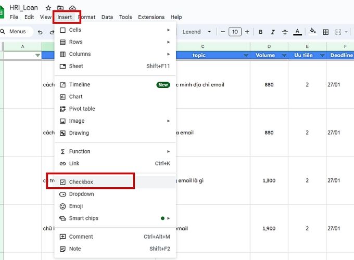Expand the Function submenu
The image size is (354, 260).
point(115,151)
